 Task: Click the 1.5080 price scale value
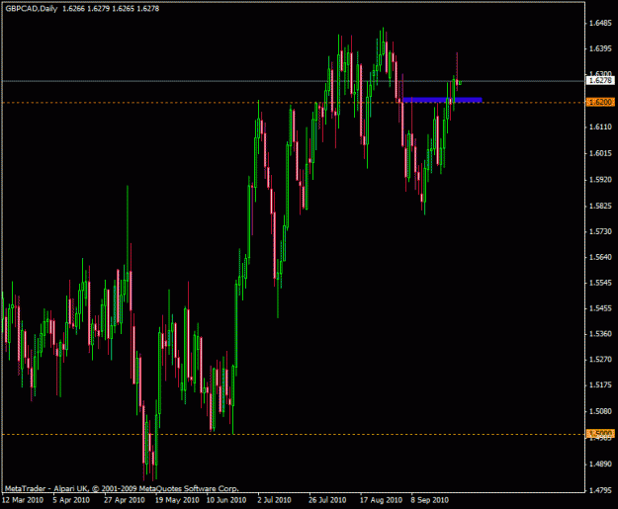[600, 411]
